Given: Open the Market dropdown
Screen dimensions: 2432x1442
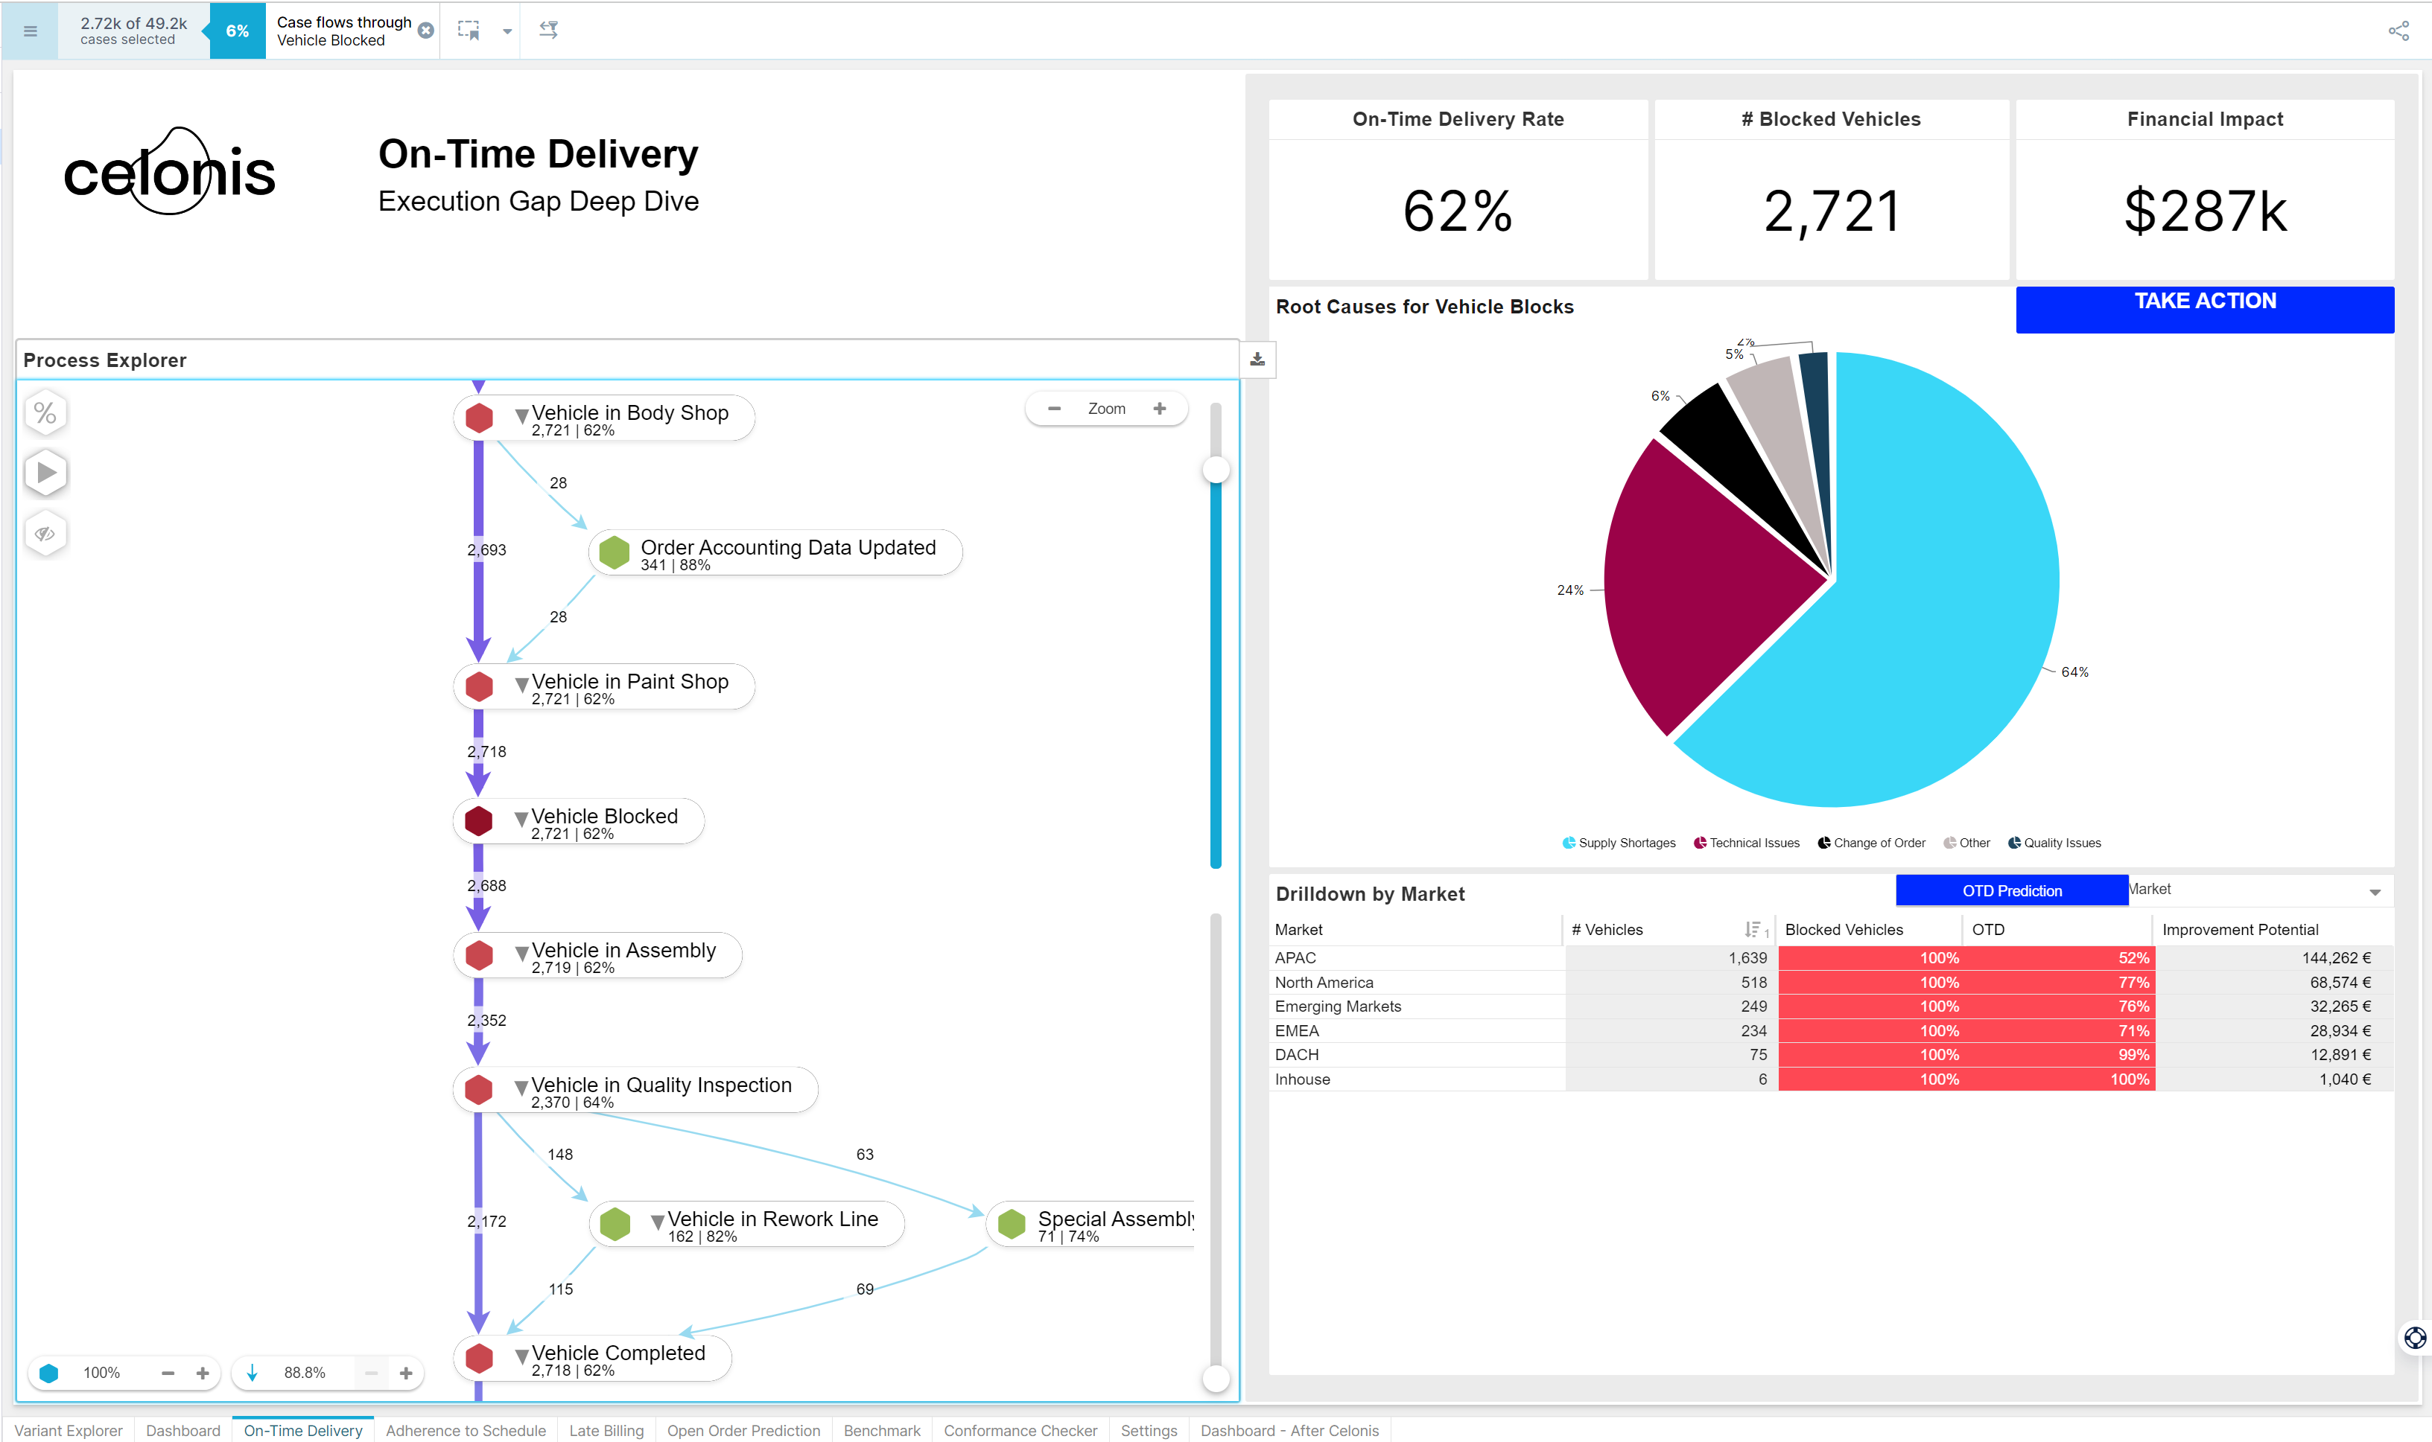Looking at the screenshot, I should coord(2261,890).
